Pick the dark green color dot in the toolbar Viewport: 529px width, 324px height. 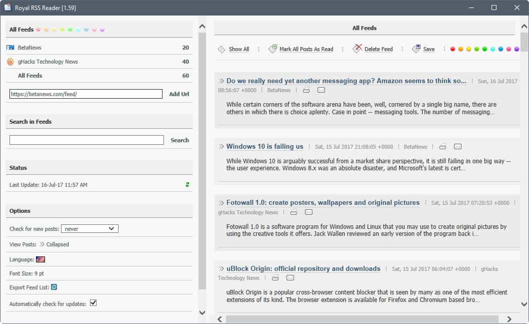click(x=485, y=50)
